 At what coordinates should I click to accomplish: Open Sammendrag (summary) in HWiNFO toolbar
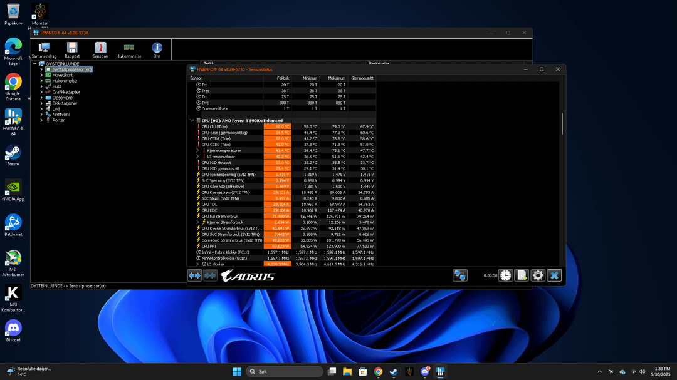tap(44, 50)
